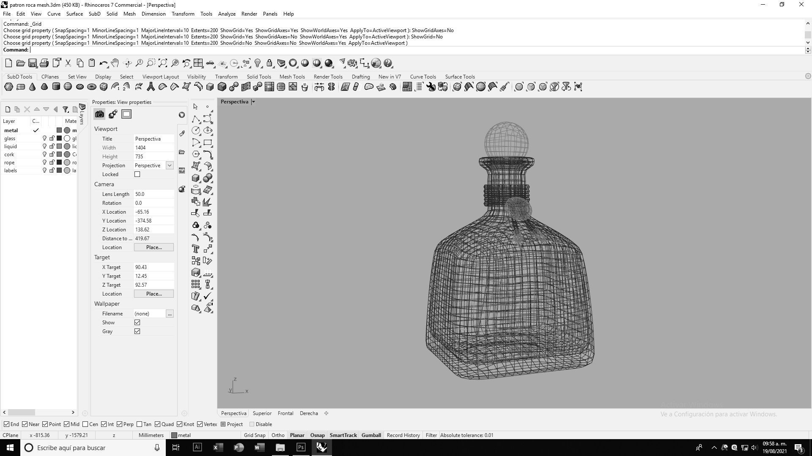
Task: Create a new file with the New icon
Action: click(8, 63)
